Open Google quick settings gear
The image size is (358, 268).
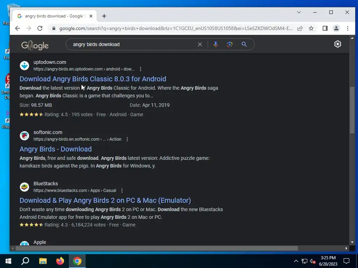[337, 44]
